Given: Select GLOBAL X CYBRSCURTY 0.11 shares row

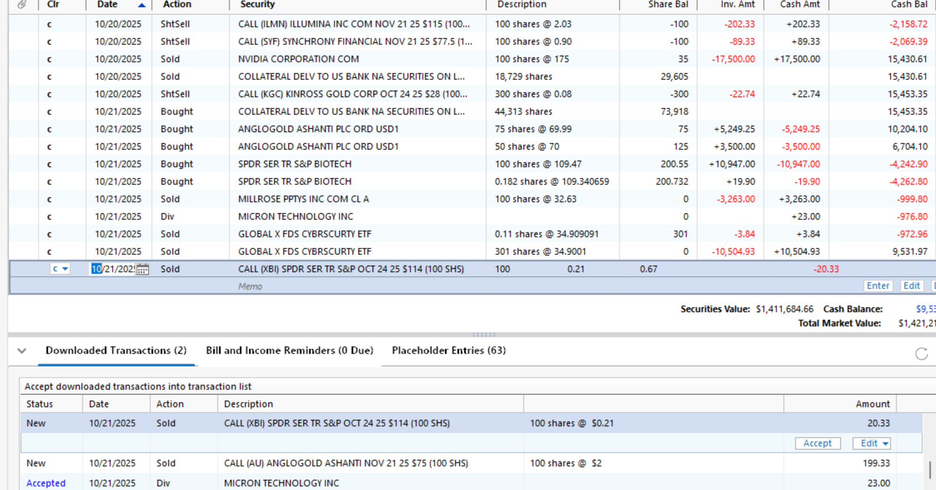Looking at the screenshot, I should 472,234.
